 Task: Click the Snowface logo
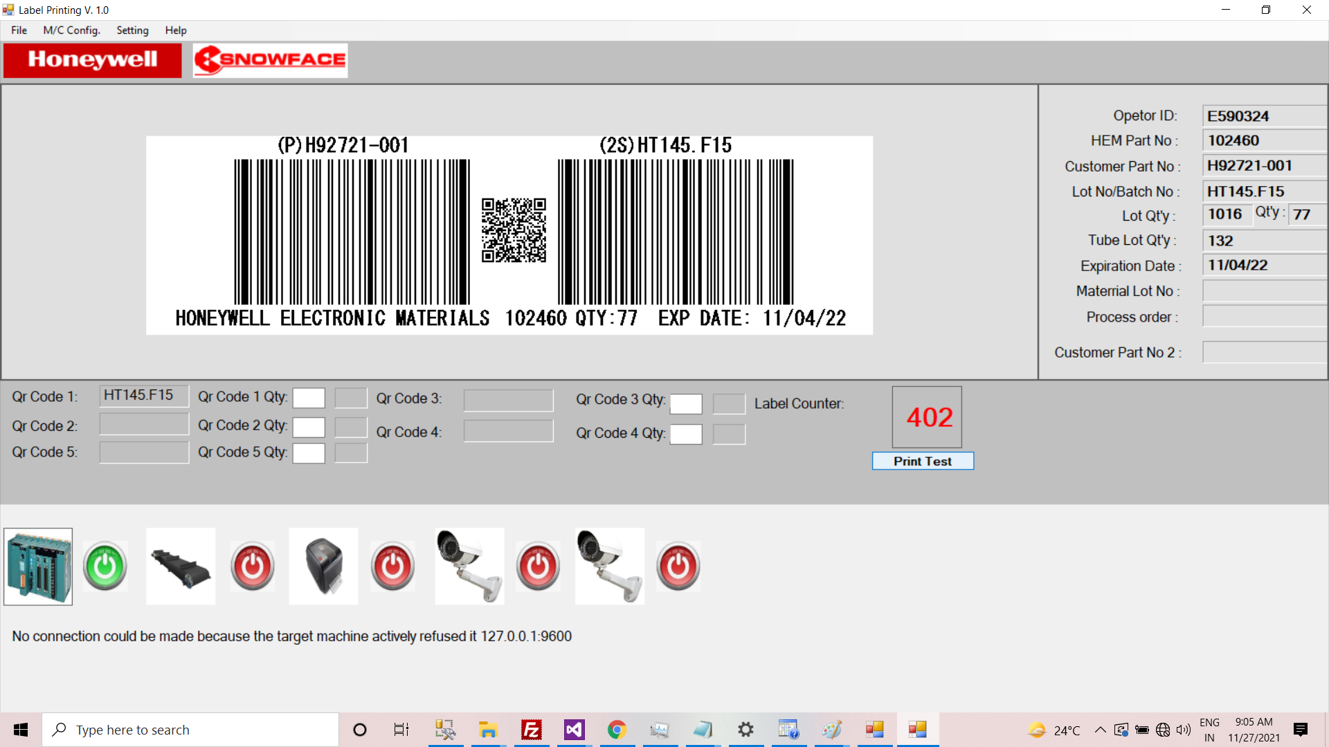point(270,60)
